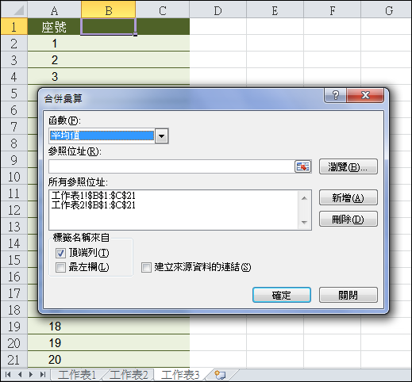Click cell A4 containing 3
The height and width of the screenshot is (382, 412).
point(54,76)
